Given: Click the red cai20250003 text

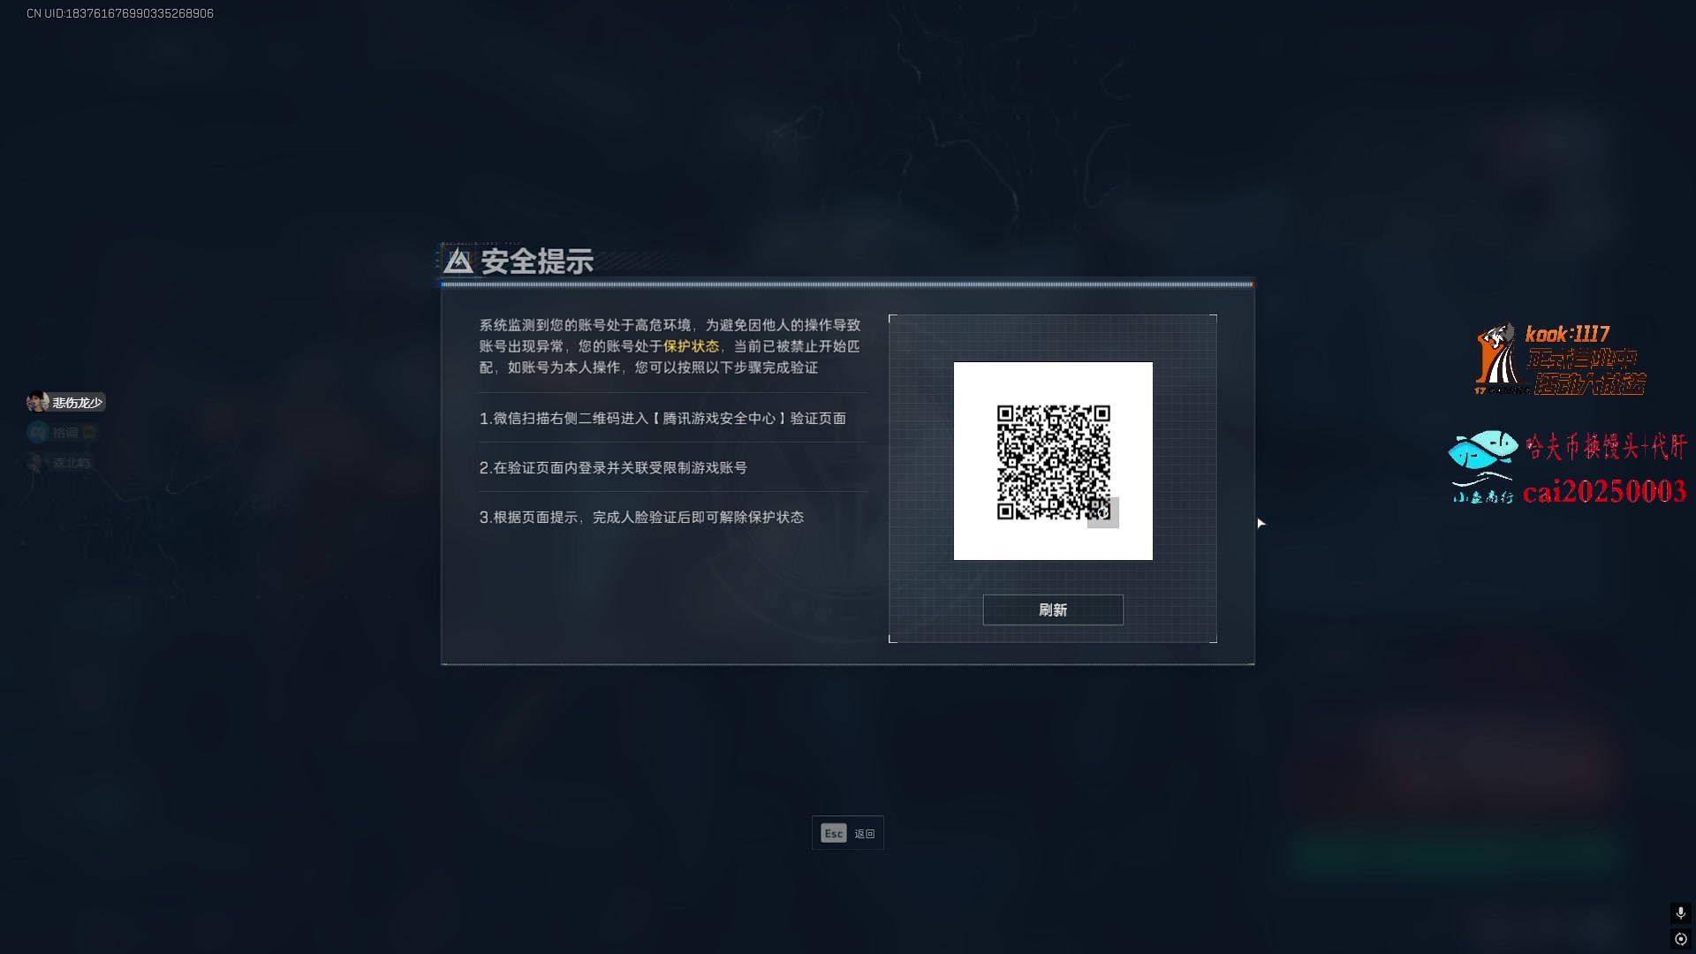Looking at the screenshot, I should 1604,491.
